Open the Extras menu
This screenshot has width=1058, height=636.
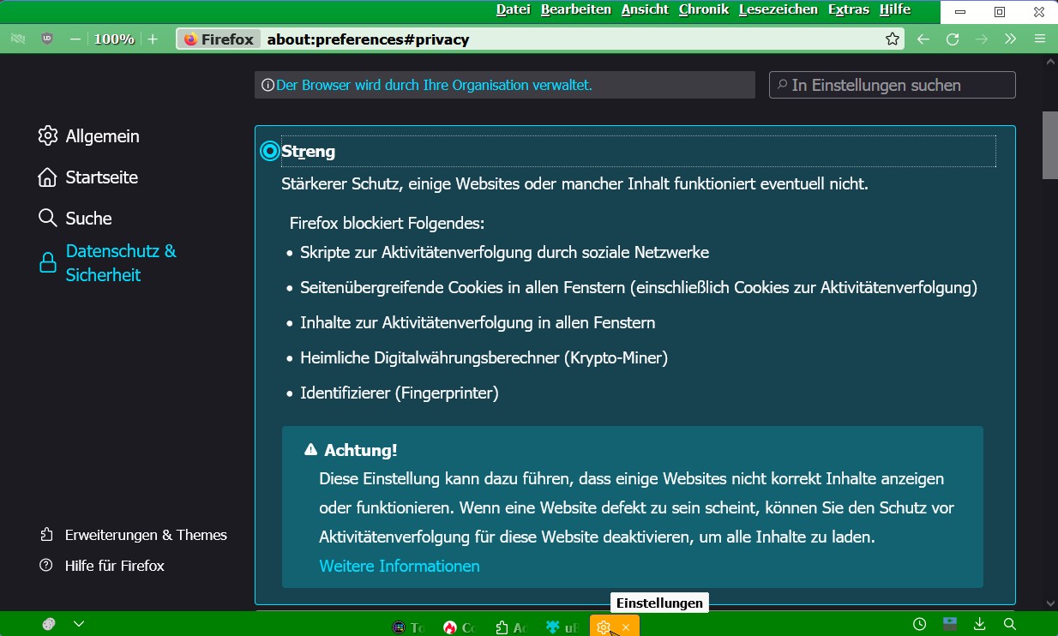(849, 9)
